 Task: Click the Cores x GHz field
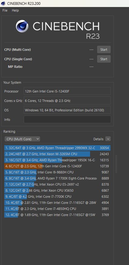(x=67, y=101)
